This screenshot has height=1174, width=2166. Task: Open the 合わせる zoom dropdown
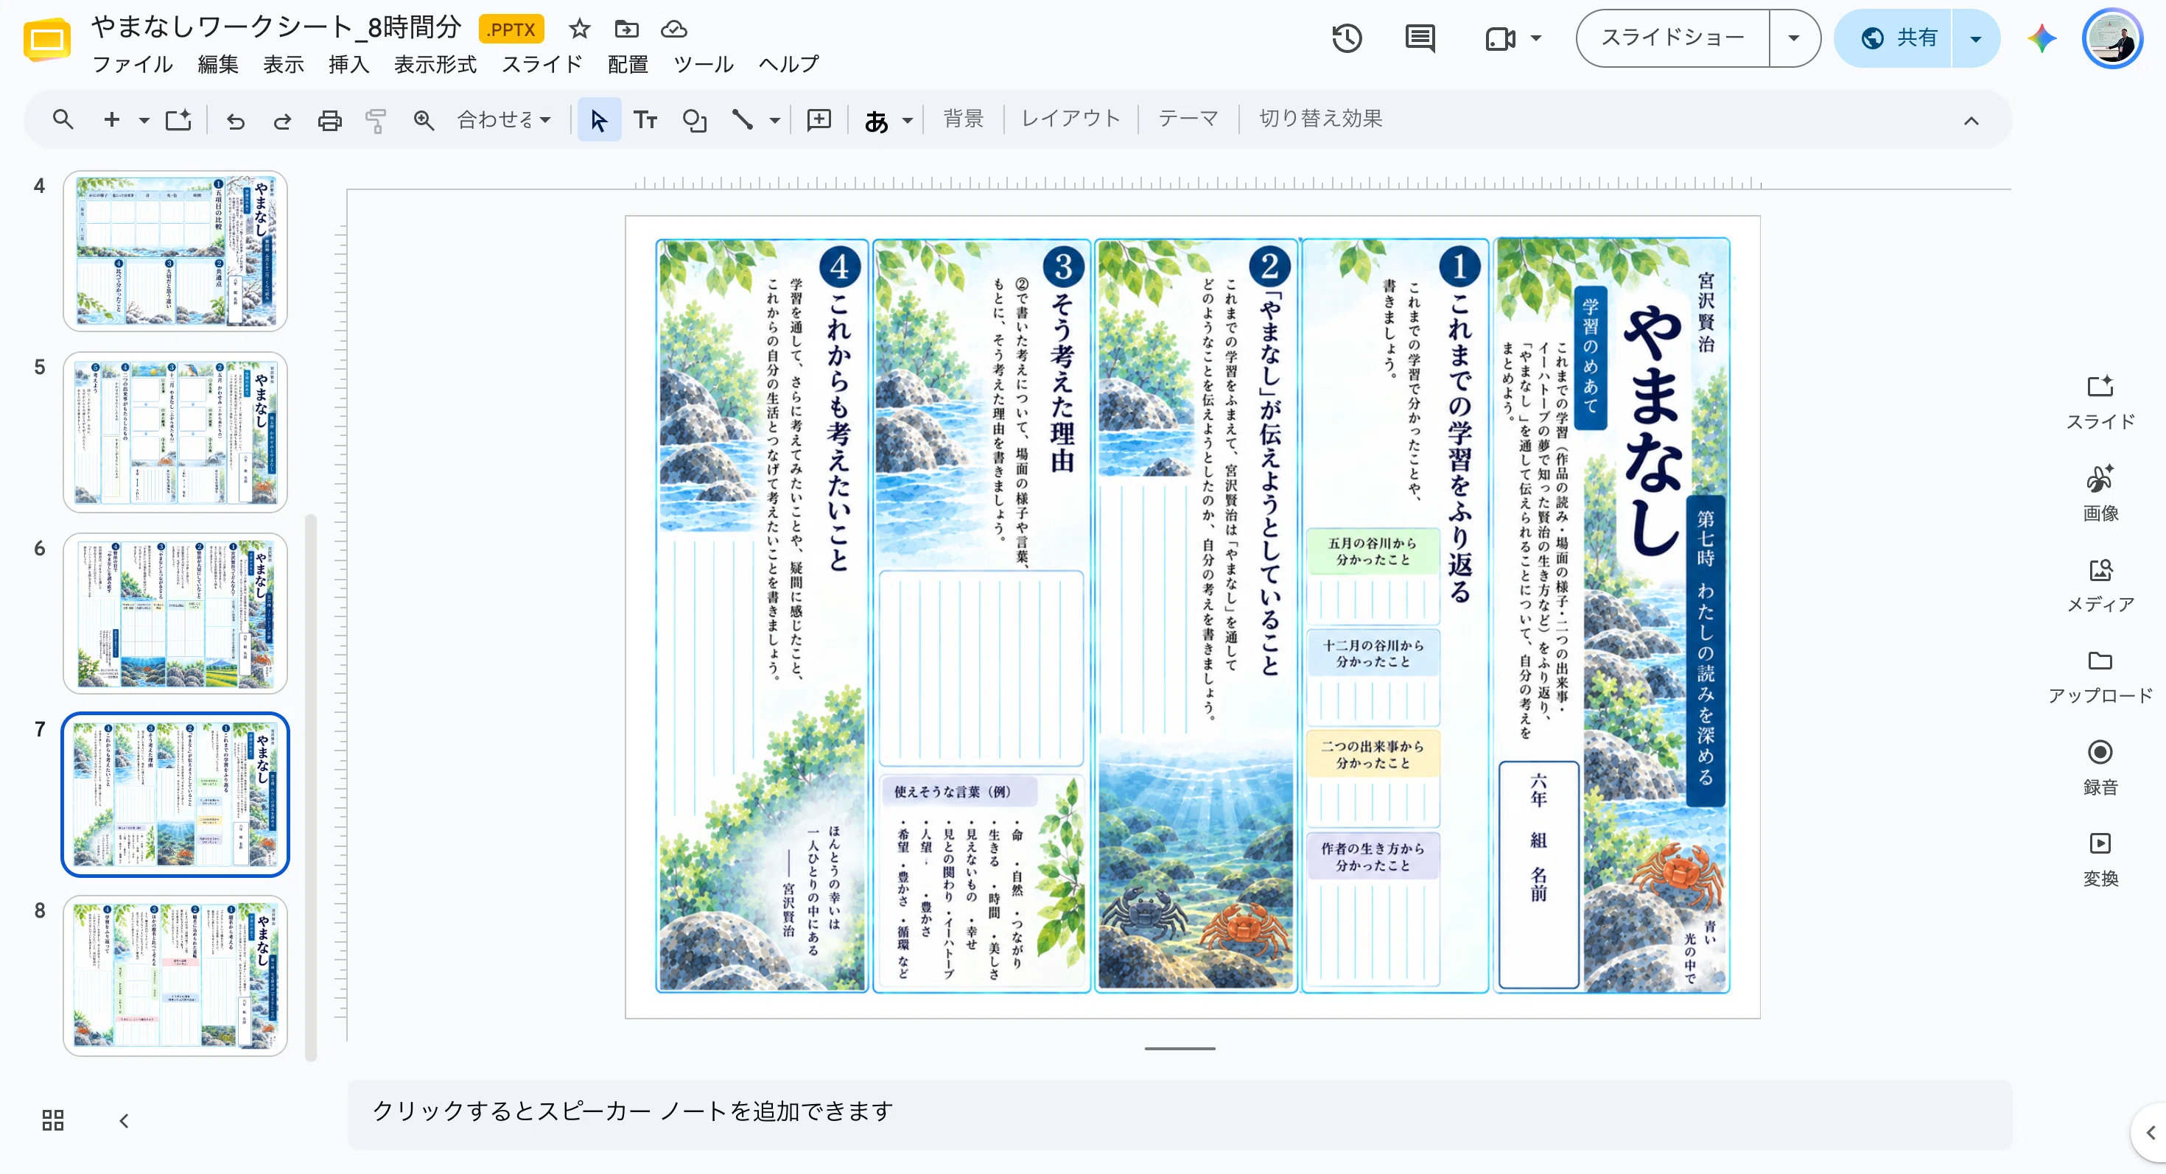[x=504, y=119]
